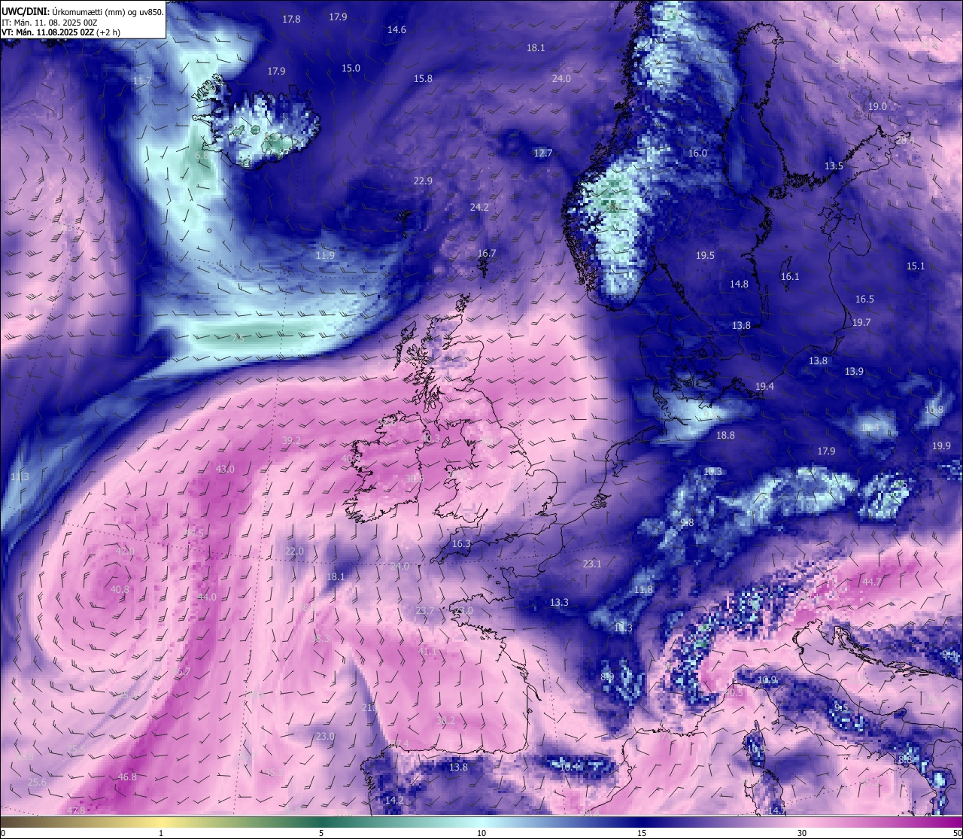The image size is (963, 839).
Task: Click the 41.1 value over western France
Action: point(427,652)
